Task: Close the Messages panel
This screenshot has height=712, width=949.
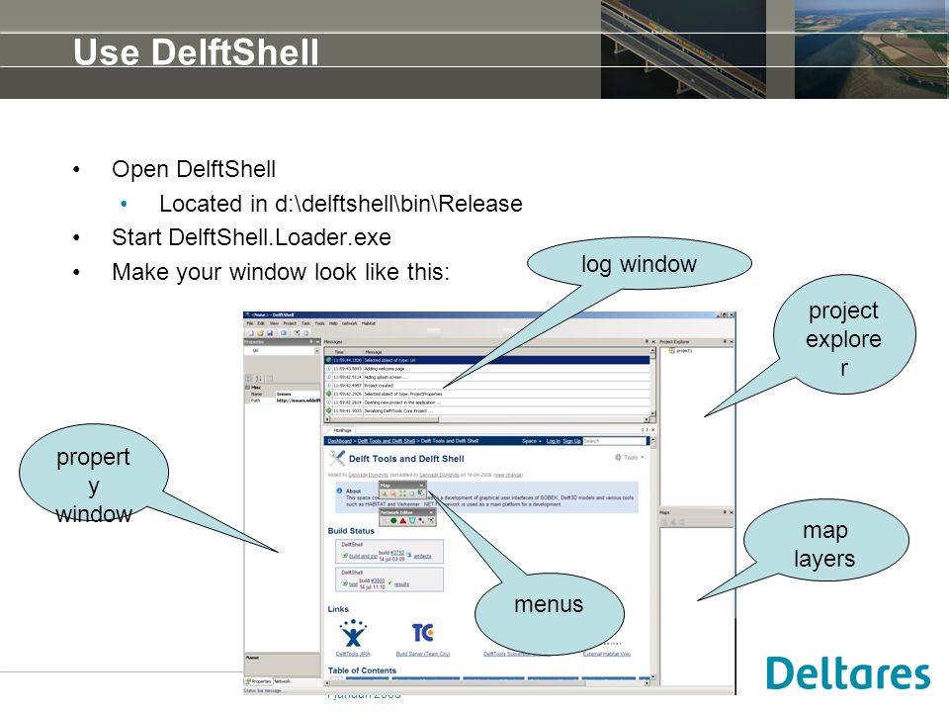Action: 653,342
